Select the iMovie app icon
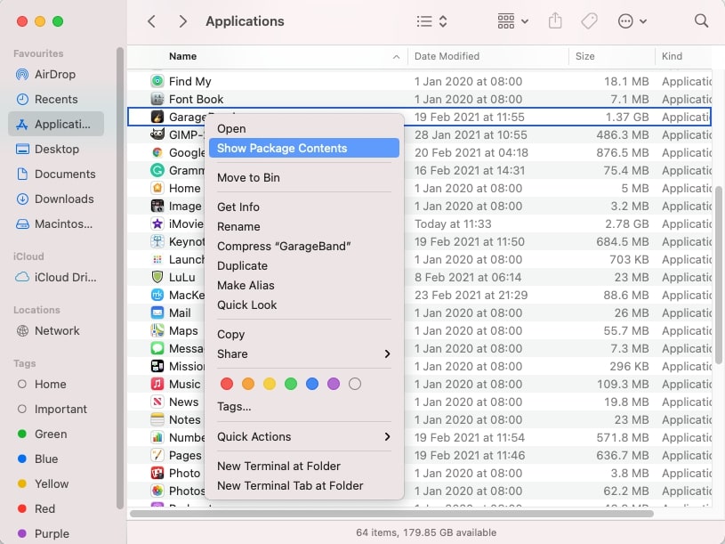 (157, 223)
